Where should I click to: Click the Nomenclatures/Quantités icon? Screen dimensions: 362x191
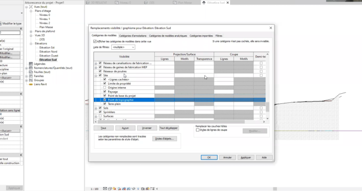coord(31,68)
